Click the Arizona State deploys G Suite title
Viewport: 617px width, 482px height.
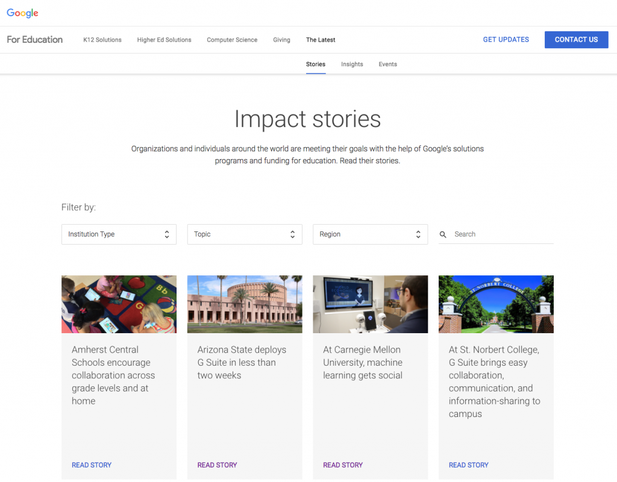click(242, 362)
